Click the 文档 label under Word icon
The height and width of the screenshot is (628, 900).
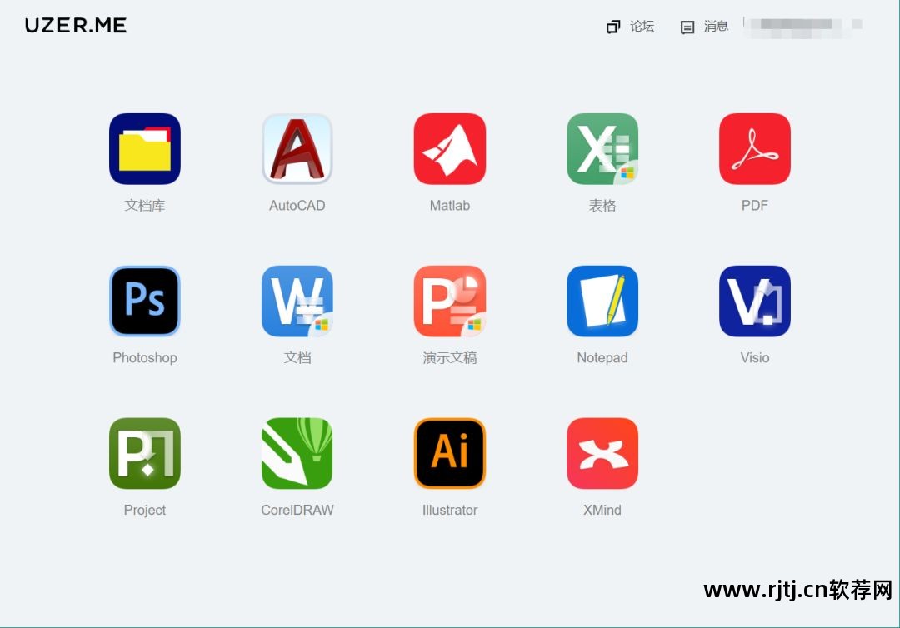point(297,358)
